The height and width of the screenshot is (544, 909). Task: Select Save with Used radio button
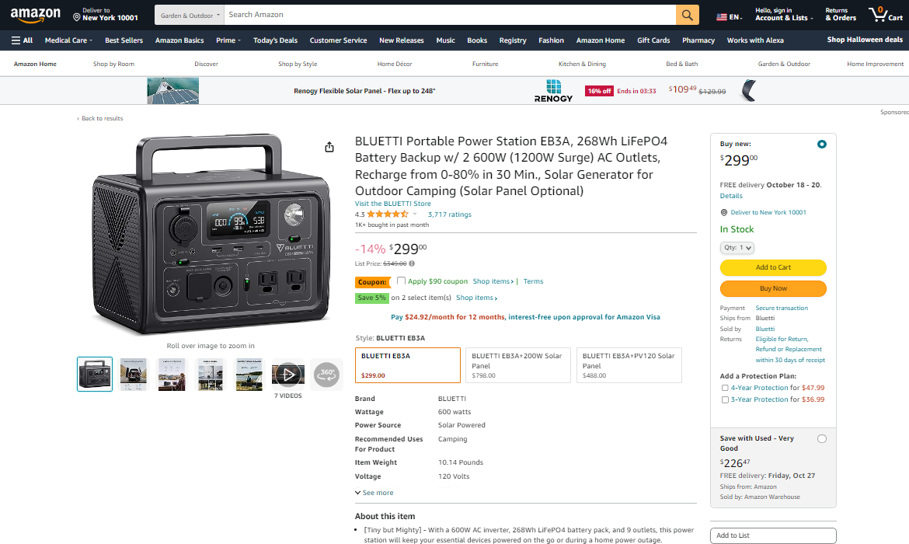(821, 439)
